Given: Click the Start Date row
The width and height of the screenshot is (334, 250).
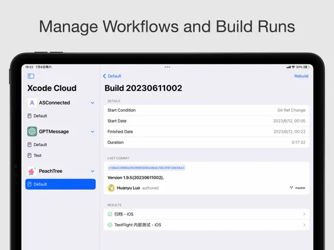Looking at the screenshot, I should 206,121.
